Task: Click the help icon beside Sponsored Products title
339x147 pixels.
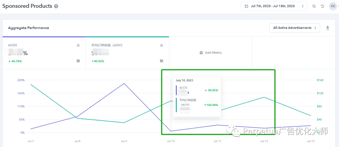Action: [56, 6]
